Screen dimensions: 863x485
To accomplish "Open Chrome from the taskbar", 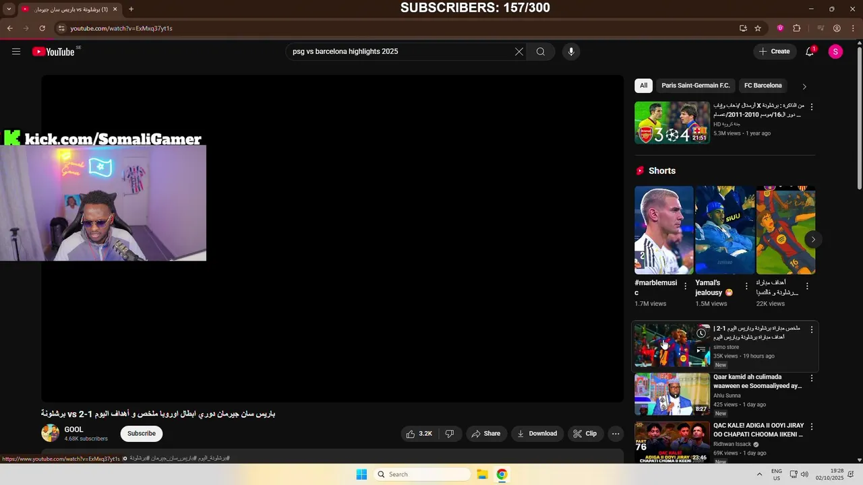I will click(x=502, y=474).
